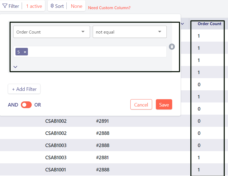Screen dimensions: 228x176
Task: Click the 1 active filter label
Action: pos(34,6)
